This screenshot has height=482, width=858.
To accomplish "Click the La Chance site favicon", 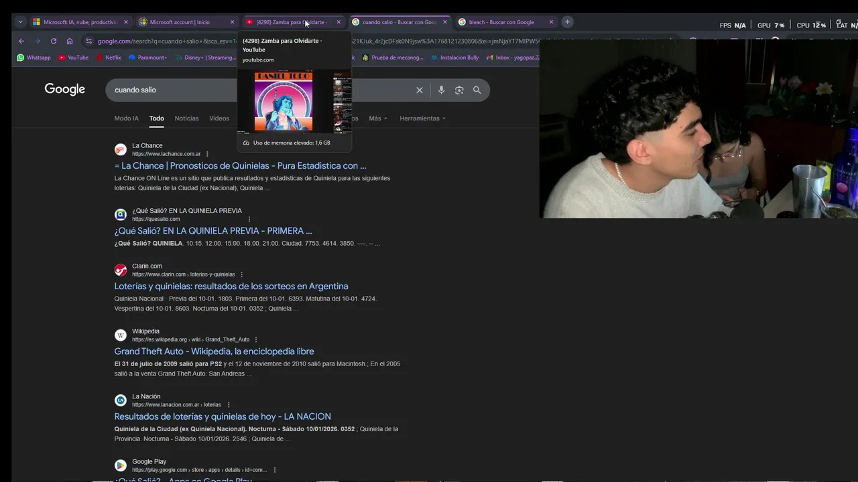I will (x=121, y=149).
